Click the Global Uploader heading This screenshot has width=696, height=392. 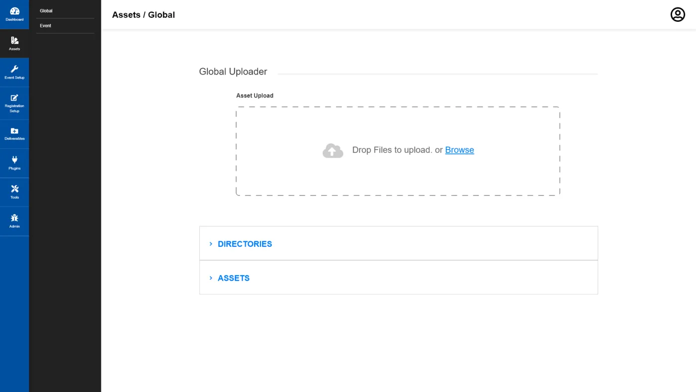point(233,72)
